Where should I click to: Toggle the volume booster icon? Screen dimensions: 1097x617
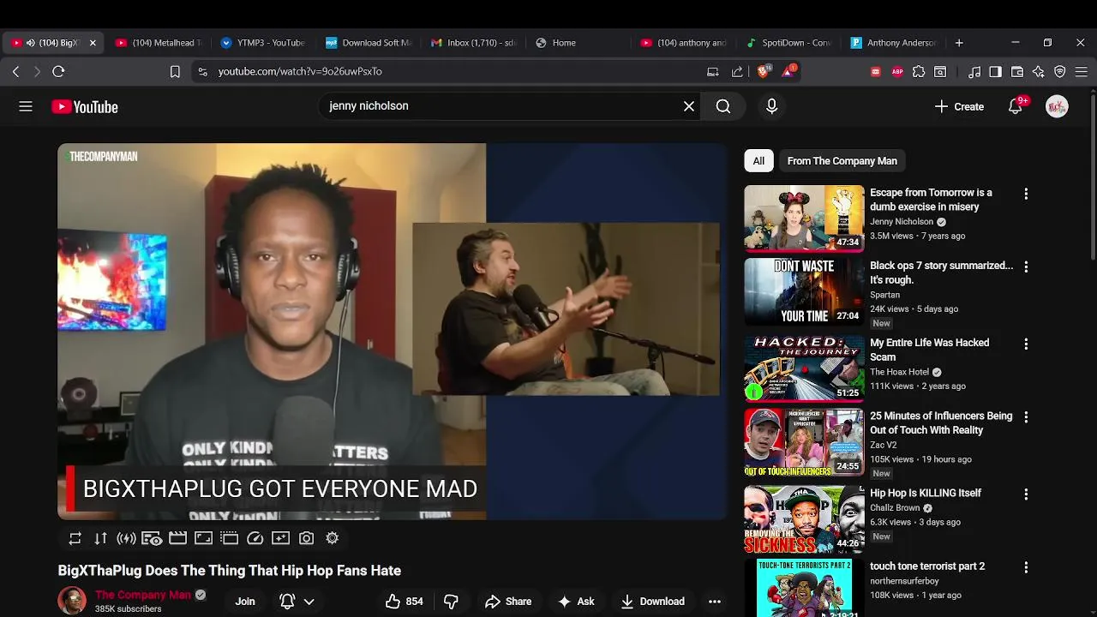[x=126, y=538]
